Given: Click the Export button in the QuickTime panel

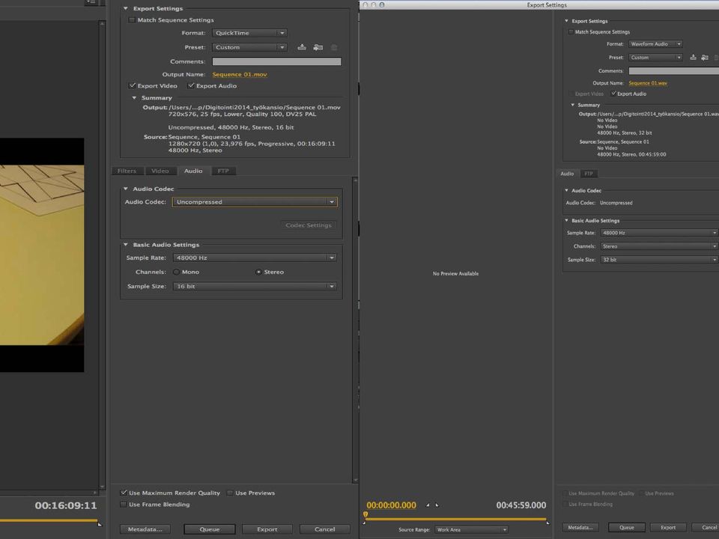Looking at the screenshot, I should point(267,529).
